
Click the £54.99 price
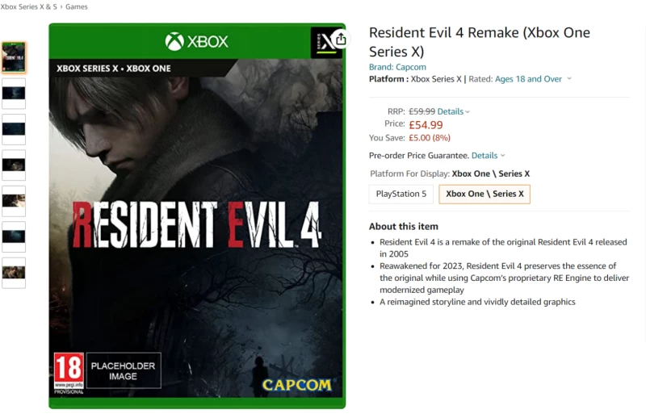click(x=426, y=124)
